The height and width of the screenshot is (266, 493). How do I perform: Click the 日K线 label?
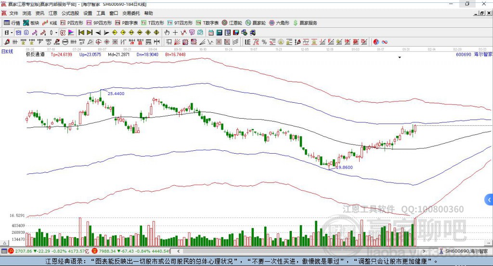pyautogui.click(x=7, y=51)
